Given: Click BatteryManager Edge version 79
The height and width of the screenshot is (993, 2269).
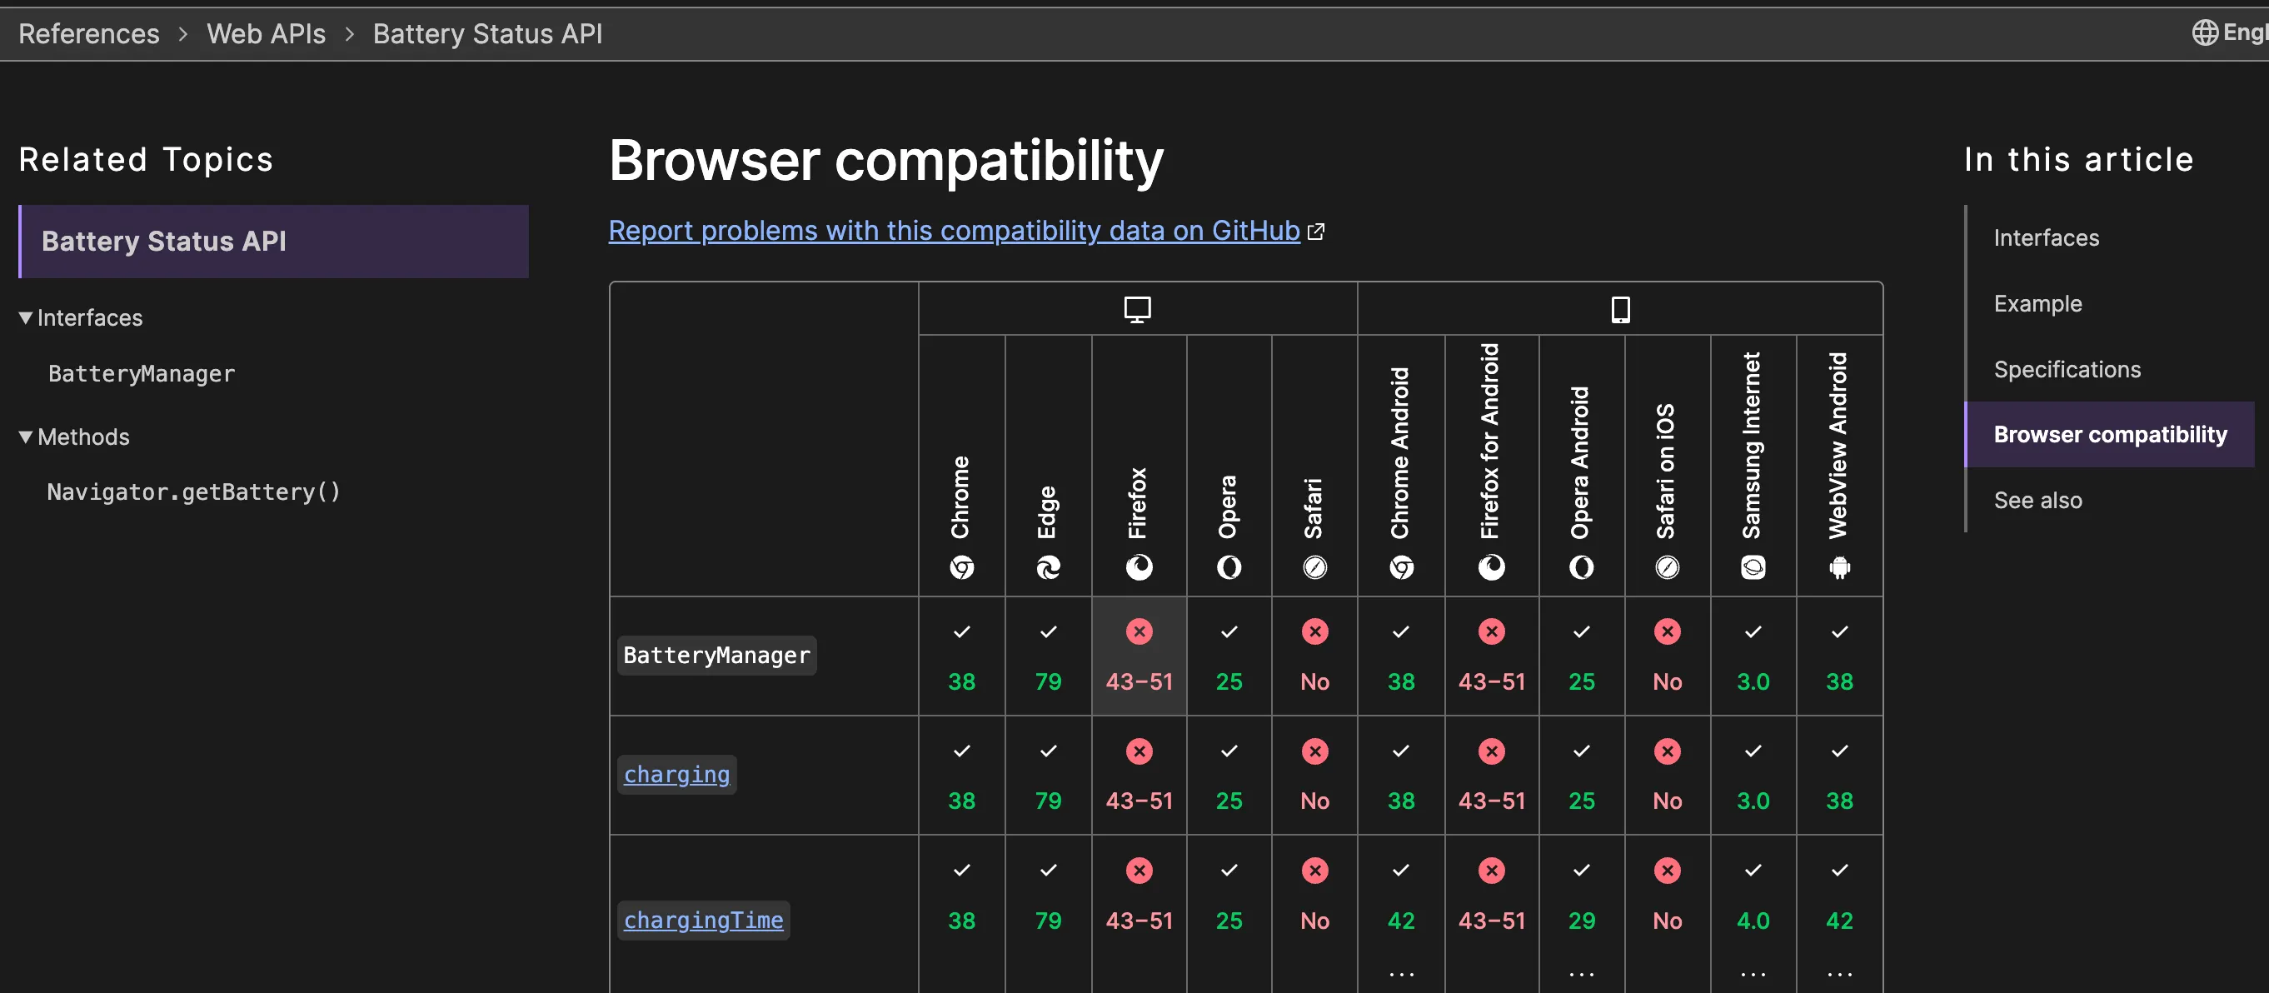Looking at the screenshot, I should [x=1047, y=682].
